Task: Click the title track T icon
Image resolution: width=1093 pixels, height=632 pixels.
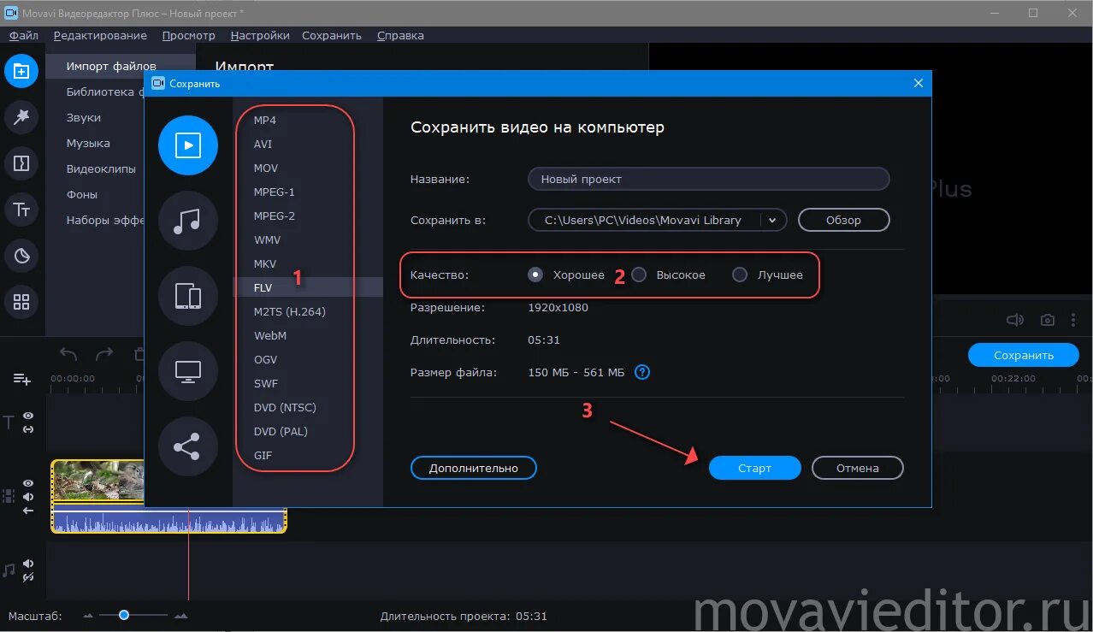Action: coord(9,422)
